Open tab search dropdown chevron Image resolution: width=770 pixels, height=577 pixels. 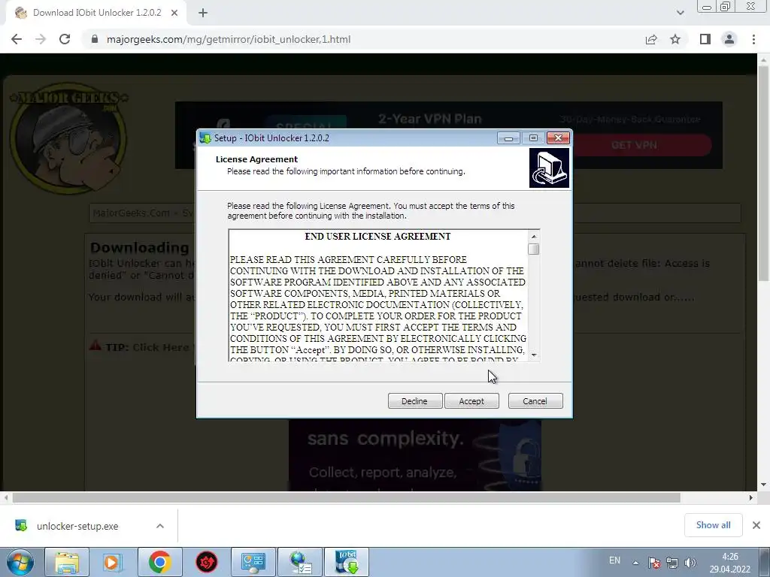(x=680, y=13)
